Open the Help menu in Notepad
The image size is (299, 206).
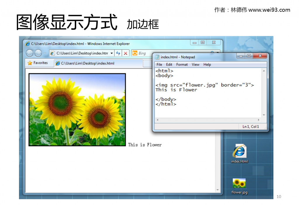207,65
